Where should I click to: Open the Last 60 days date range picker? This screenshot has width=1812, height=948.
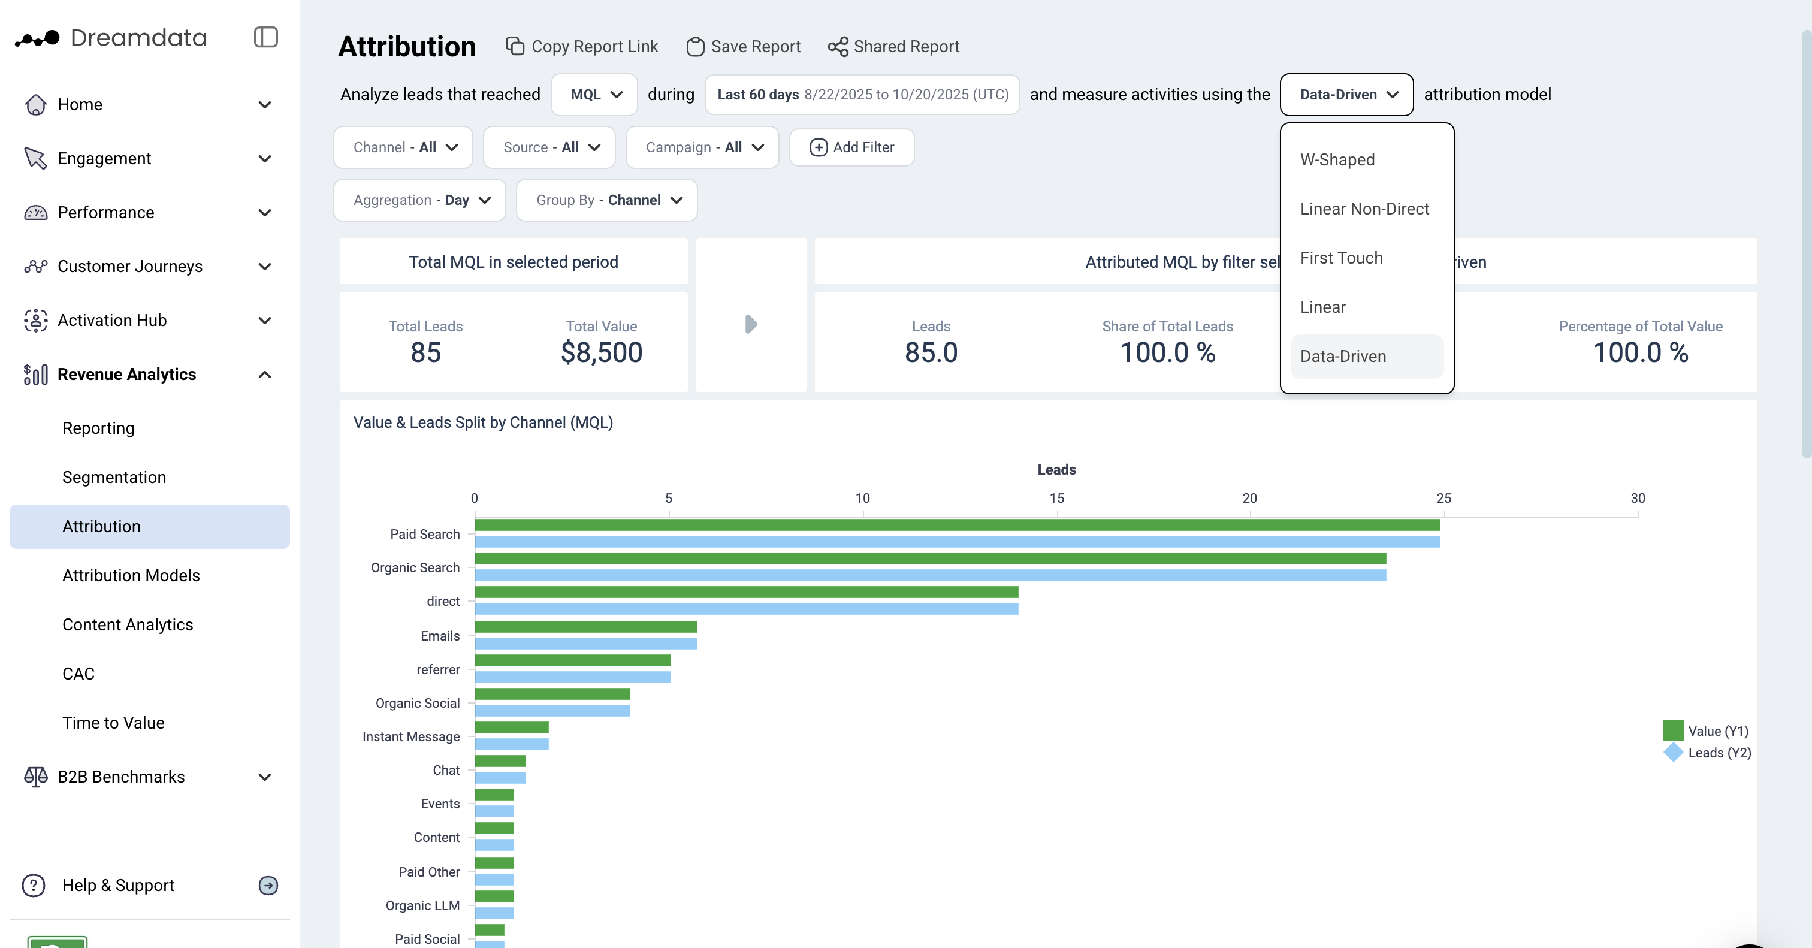click(x=862, y=94)
